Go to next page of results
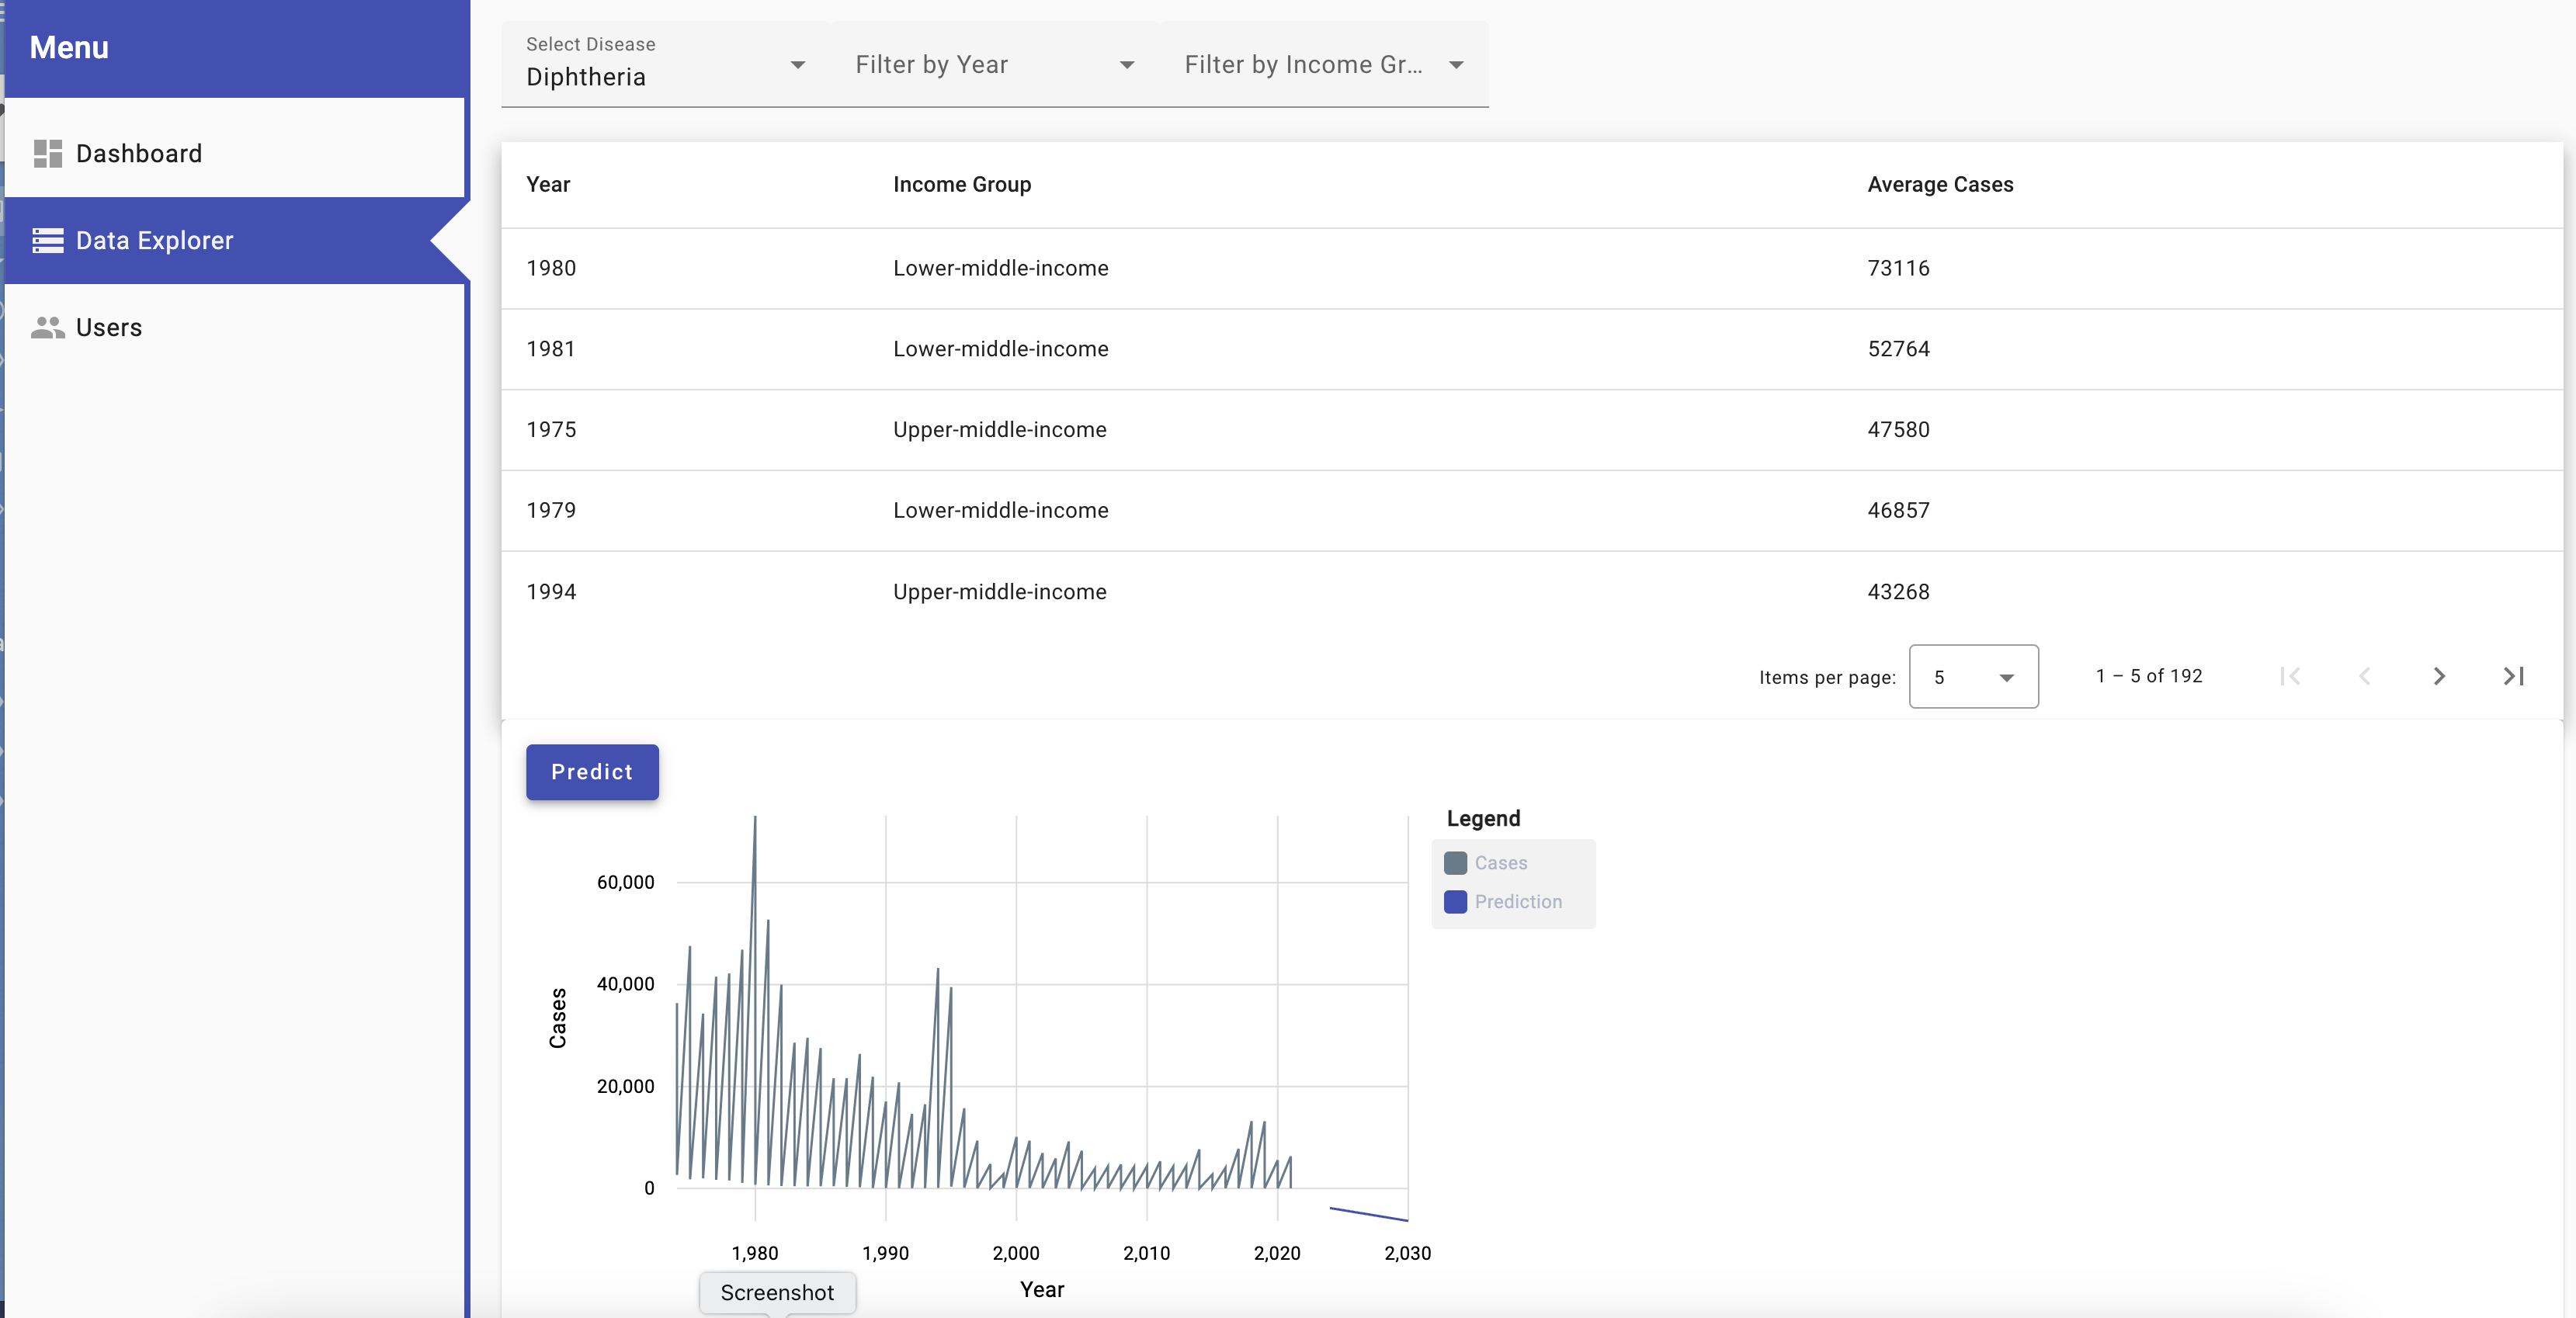Image resolution: width=2576 pixels, height=1318 pixels. coord(2438,676)
